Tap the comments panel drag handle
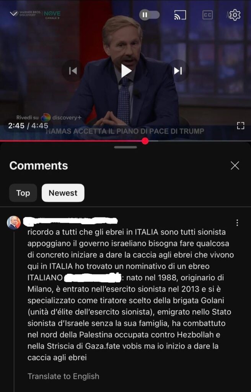 pyautogui.click(x=125, y=147)
